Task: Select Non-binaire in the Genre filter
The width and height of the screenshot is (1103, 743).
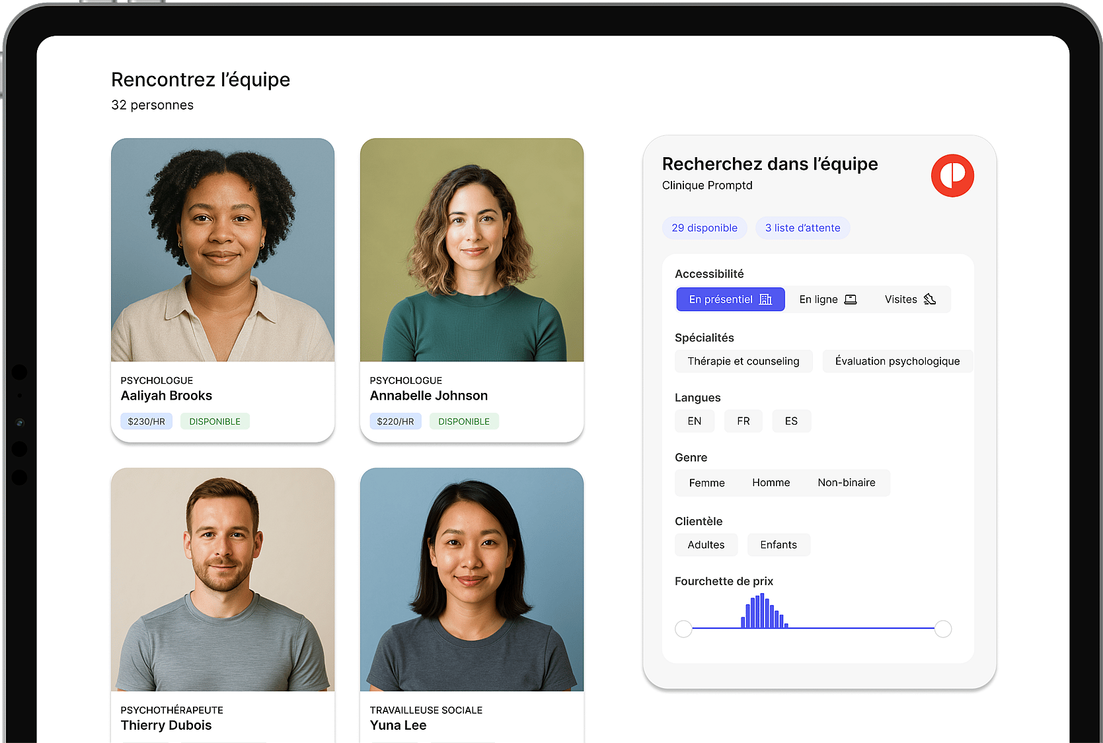Action: click(846, 483)
